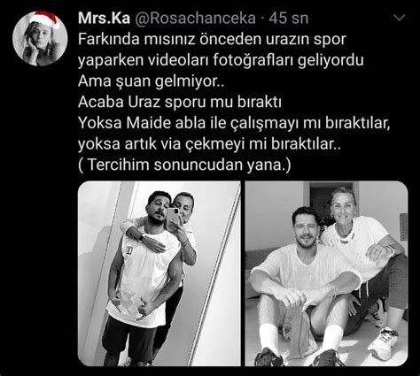Image resolution: width=420 pixels, height=376 pixels.
Task: Open the Mrs.Ka profile avatar
Action: (x=40, y=38)
